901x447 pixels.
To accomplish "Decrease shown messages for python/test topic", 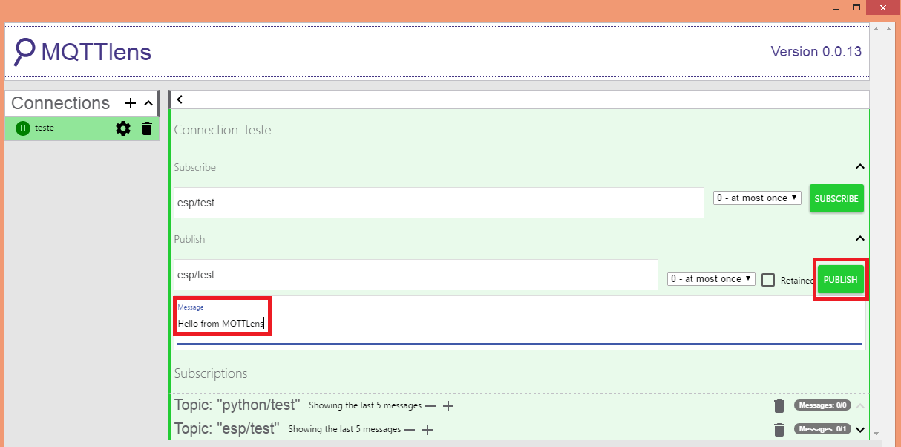I will click(430, 405).
